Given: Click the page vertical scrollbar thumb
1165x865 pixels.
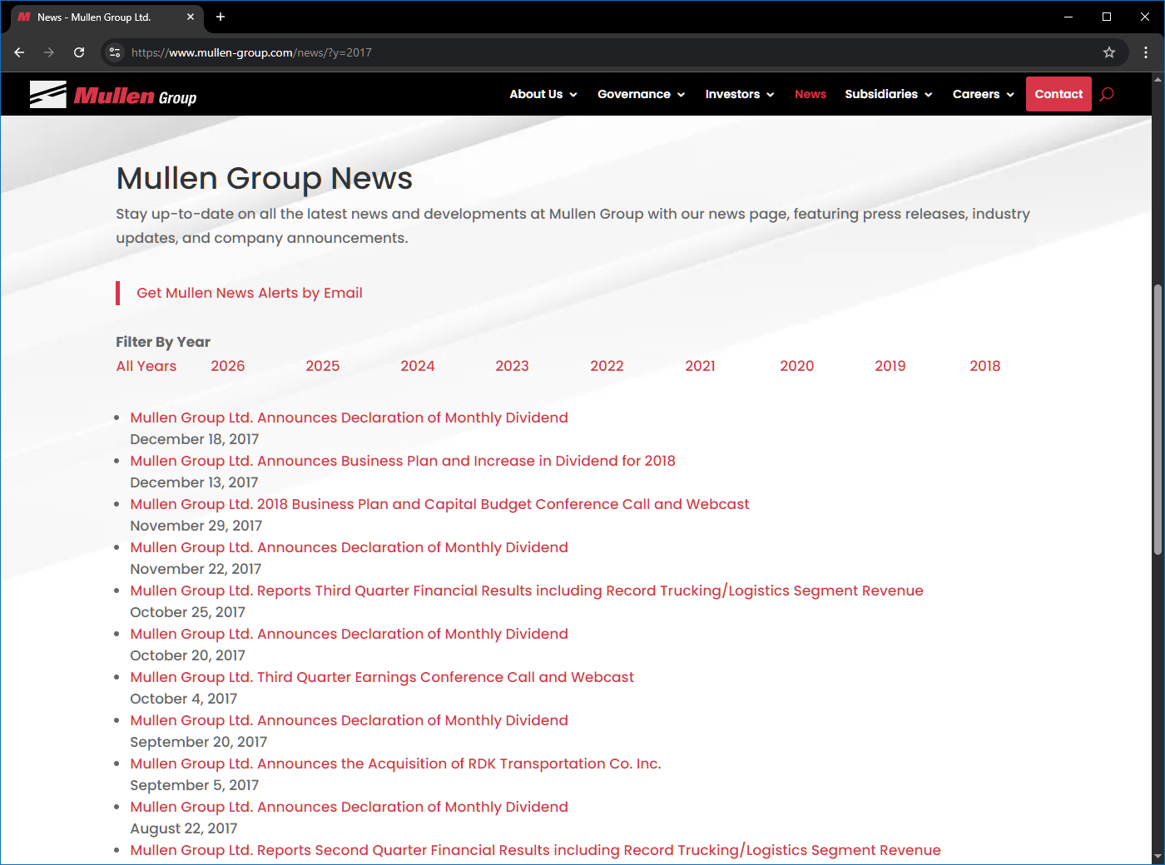Looking at the screenshot, I should [1158, 419].
